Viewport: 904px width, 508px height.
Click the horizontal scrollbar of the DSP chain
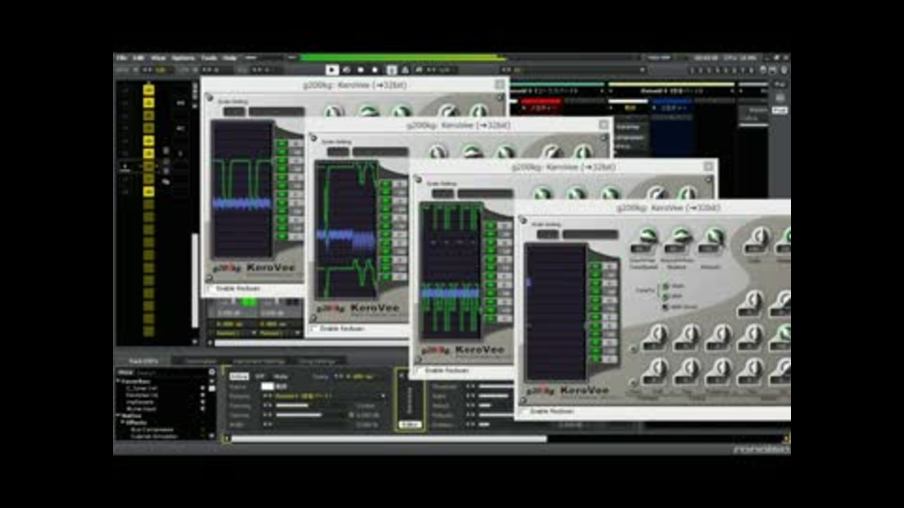coord(389,439)
